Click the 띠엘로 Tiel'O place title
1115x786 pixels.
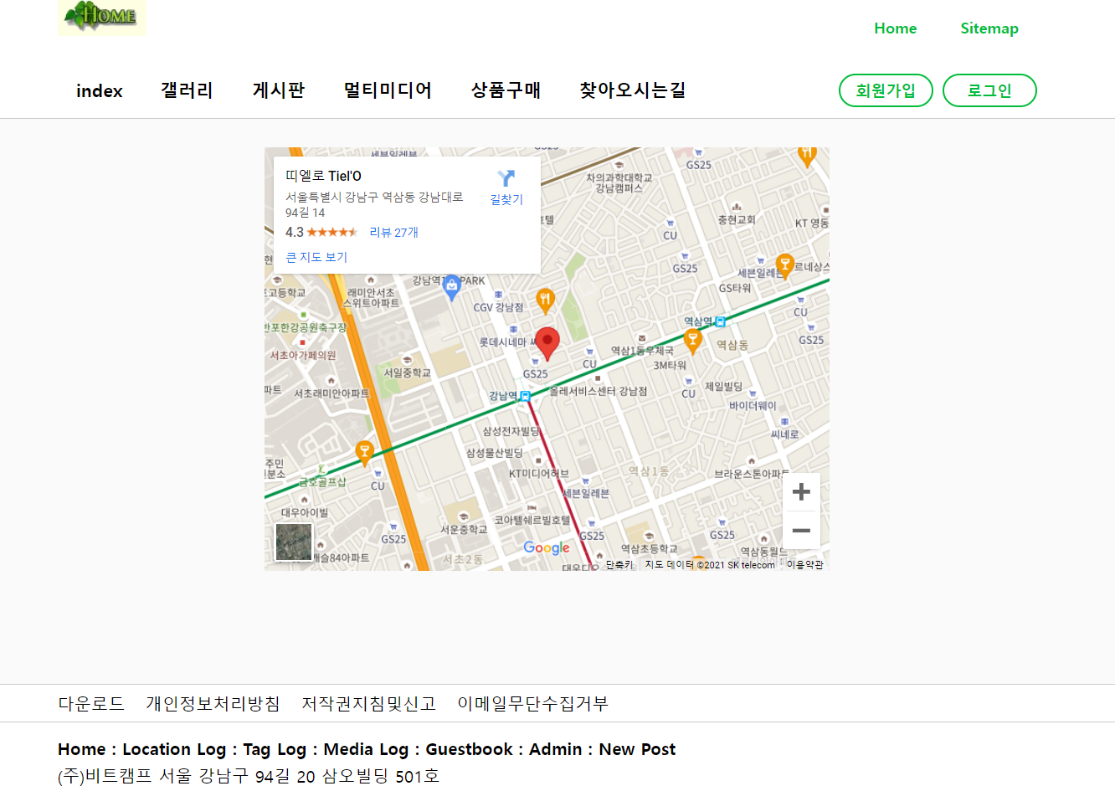pyautogui.click(x=323, y=176)
